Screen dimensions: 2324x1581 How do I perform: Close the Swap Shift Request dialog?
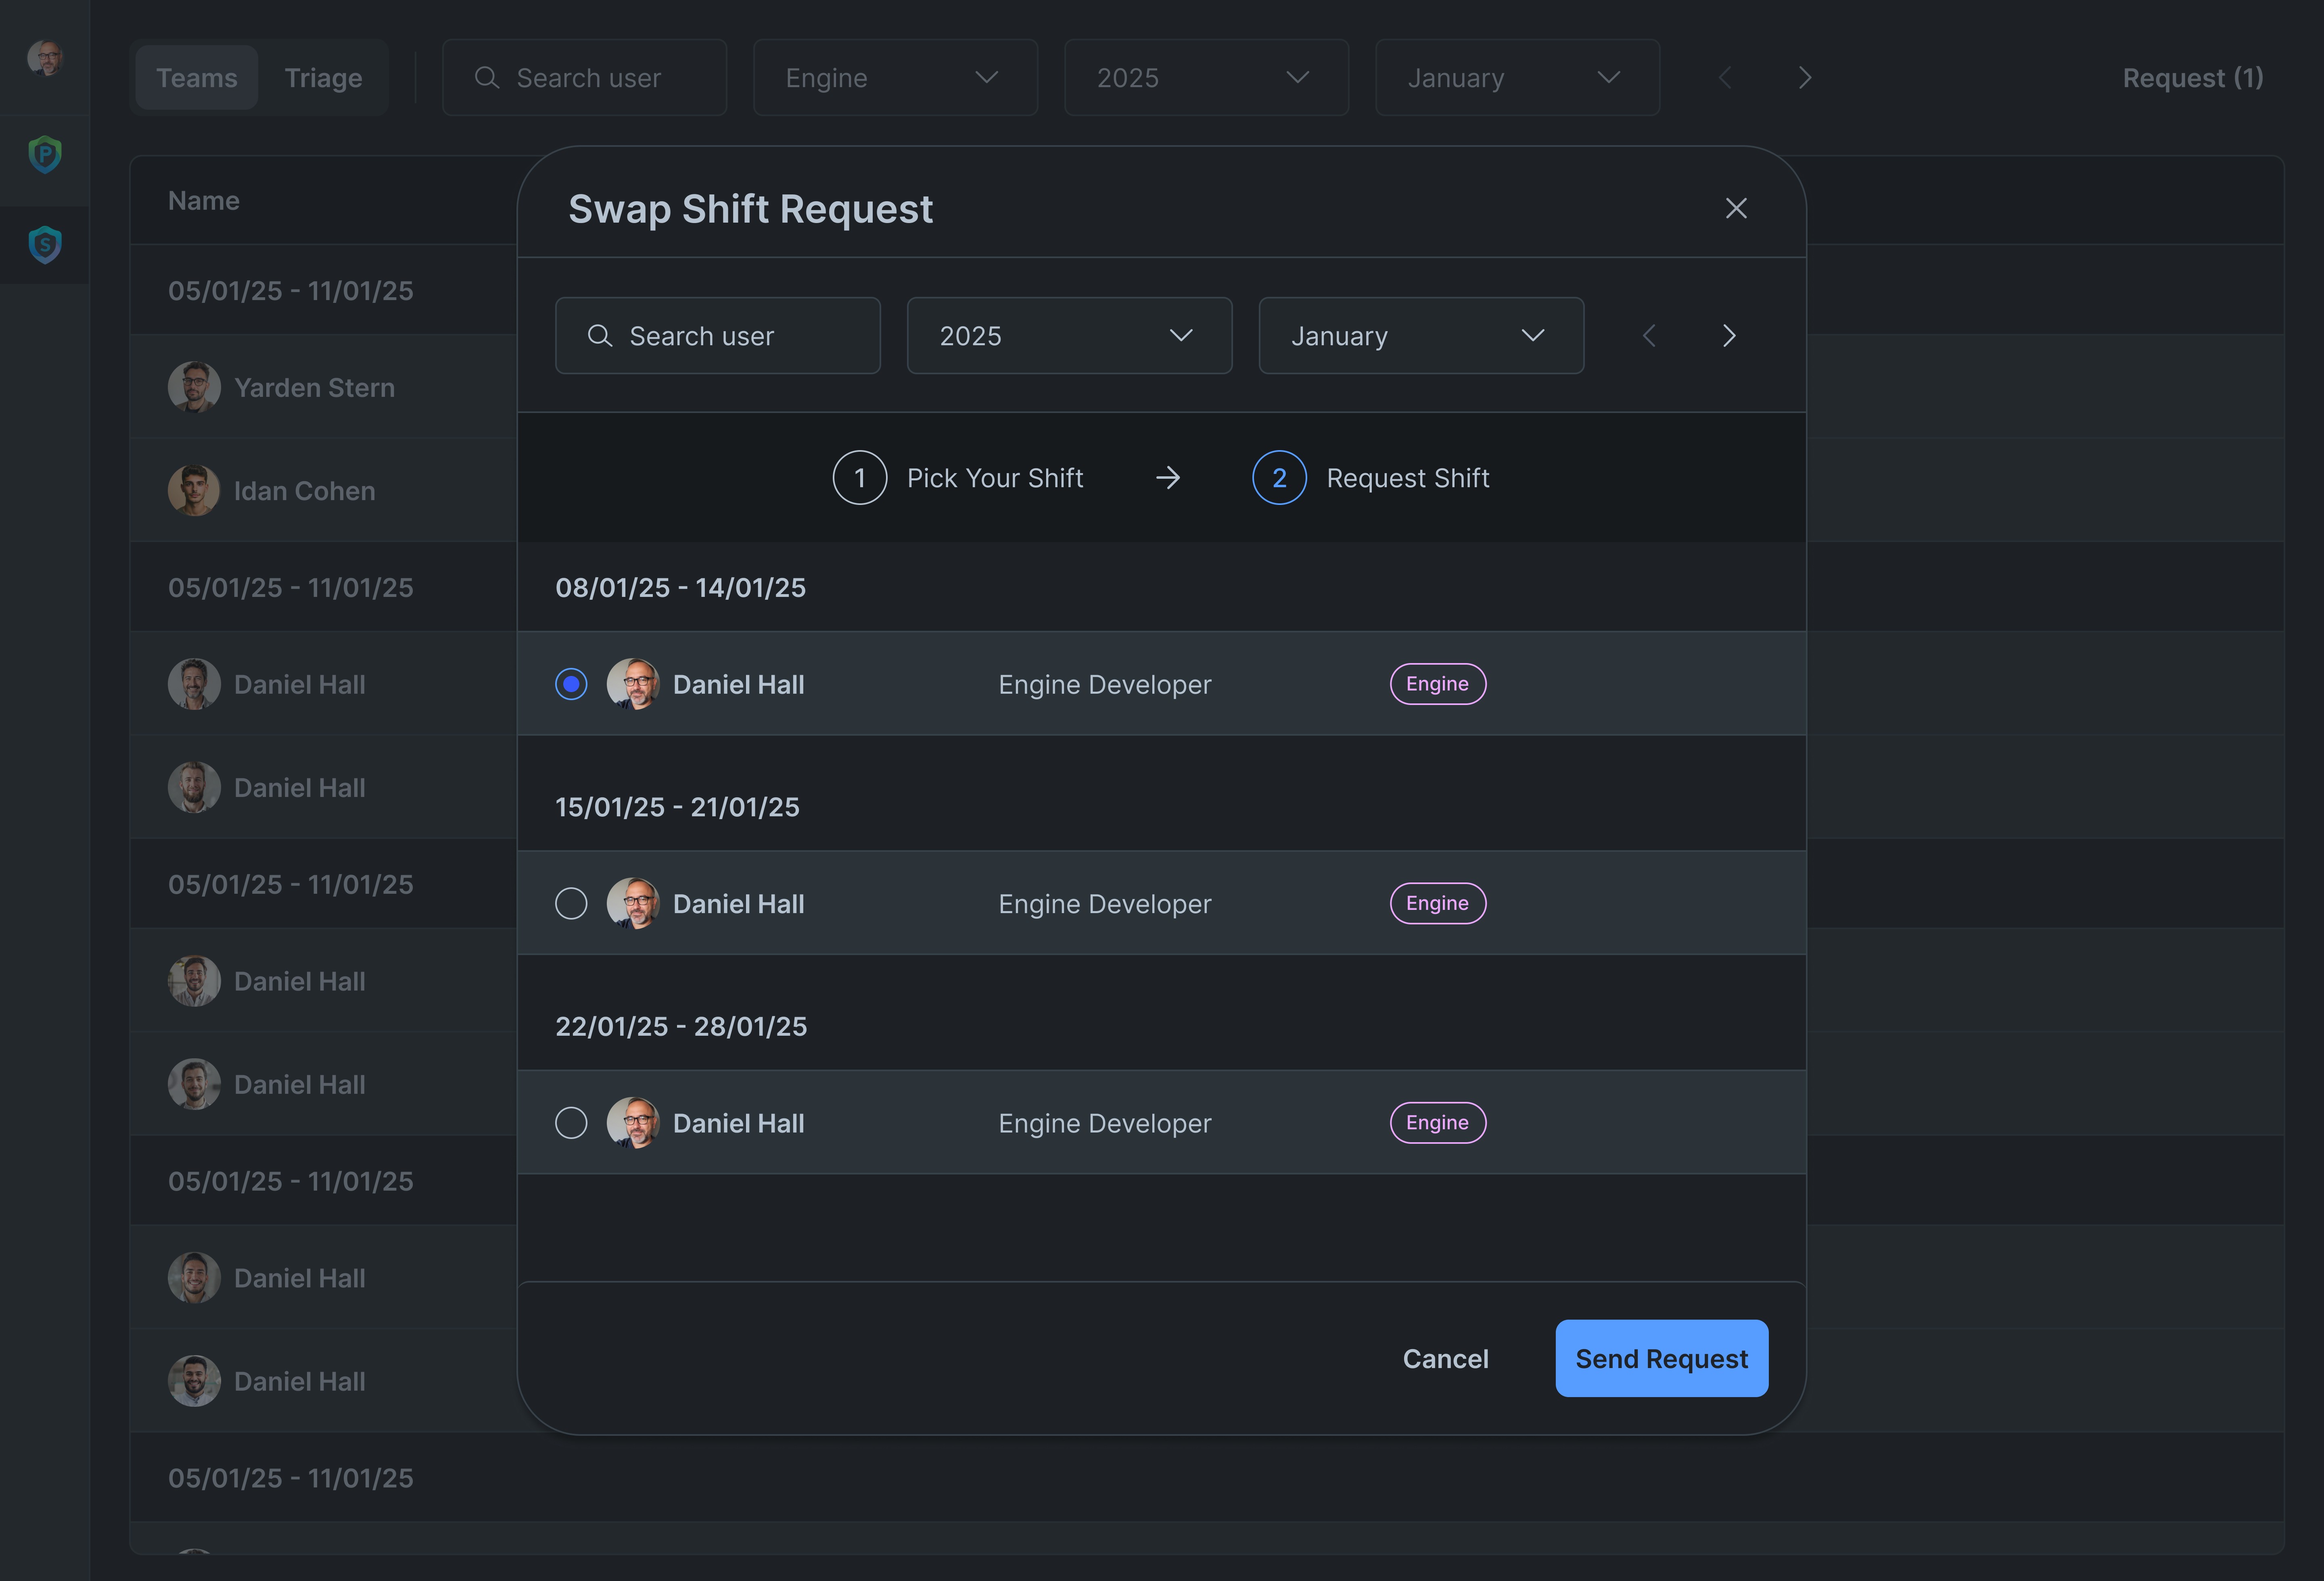tap(1736, 208)
